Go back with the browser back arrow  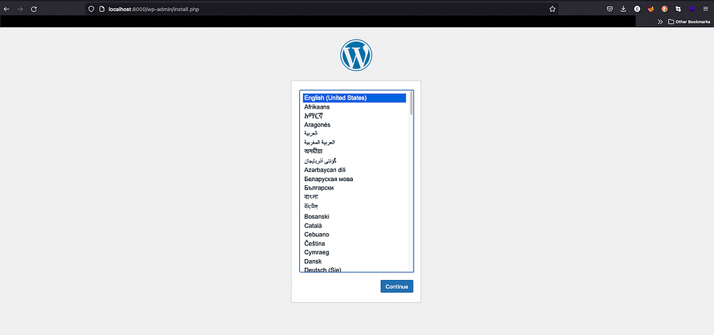(x=6, y=9)
